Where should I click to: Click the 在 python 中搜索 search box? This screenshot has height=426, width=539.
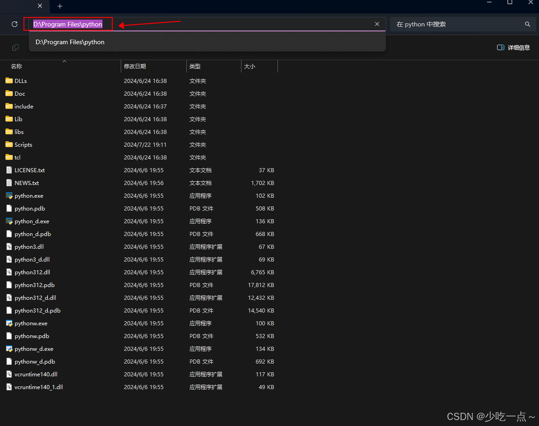coord(463,24)
